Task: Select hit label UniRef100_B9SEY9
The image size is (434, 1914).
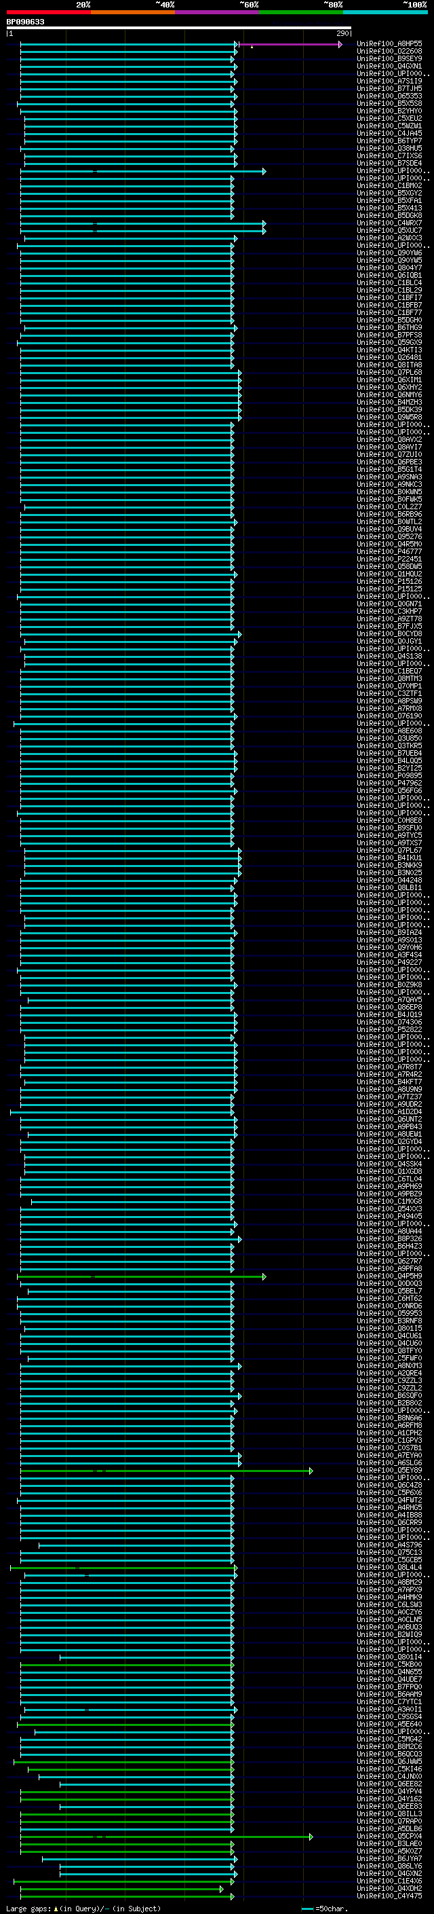Action: pyautogui.click(x=389, y=58)
